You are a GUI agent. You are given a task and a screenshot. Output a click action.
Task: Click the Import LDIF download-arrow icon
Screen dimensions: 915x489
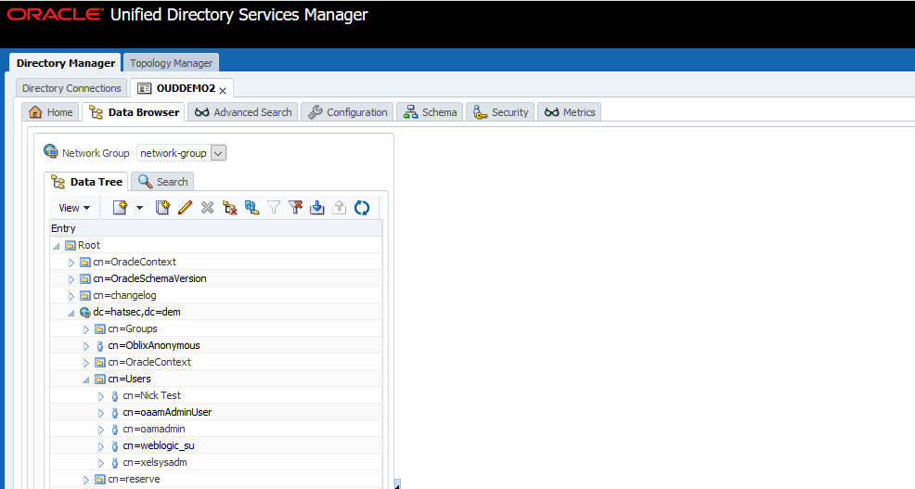tap(317, 208)
